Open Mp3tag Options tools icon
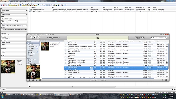 pyautogui.click(x=62, y=5)
